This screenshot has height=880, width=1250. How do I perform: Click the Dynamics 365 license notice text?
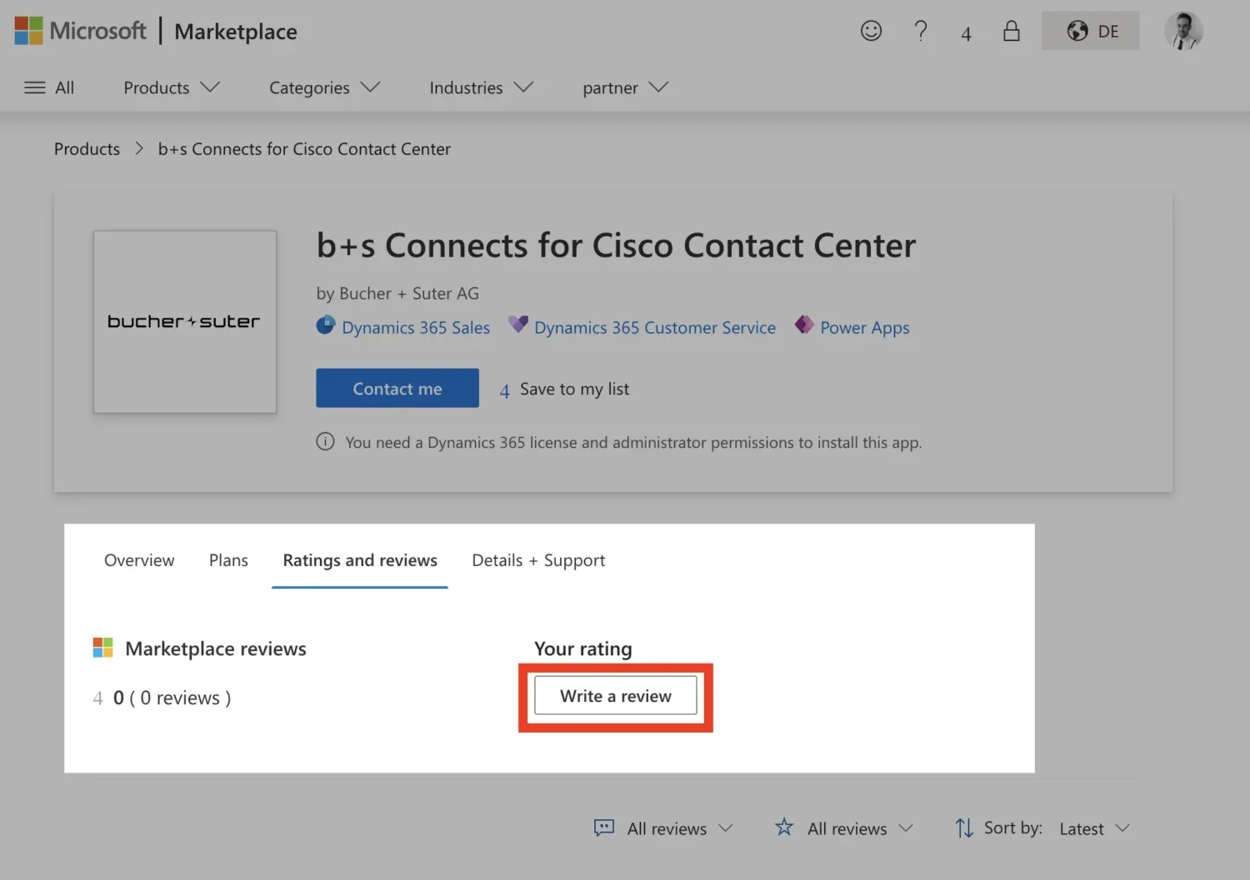tap(633, 442)
